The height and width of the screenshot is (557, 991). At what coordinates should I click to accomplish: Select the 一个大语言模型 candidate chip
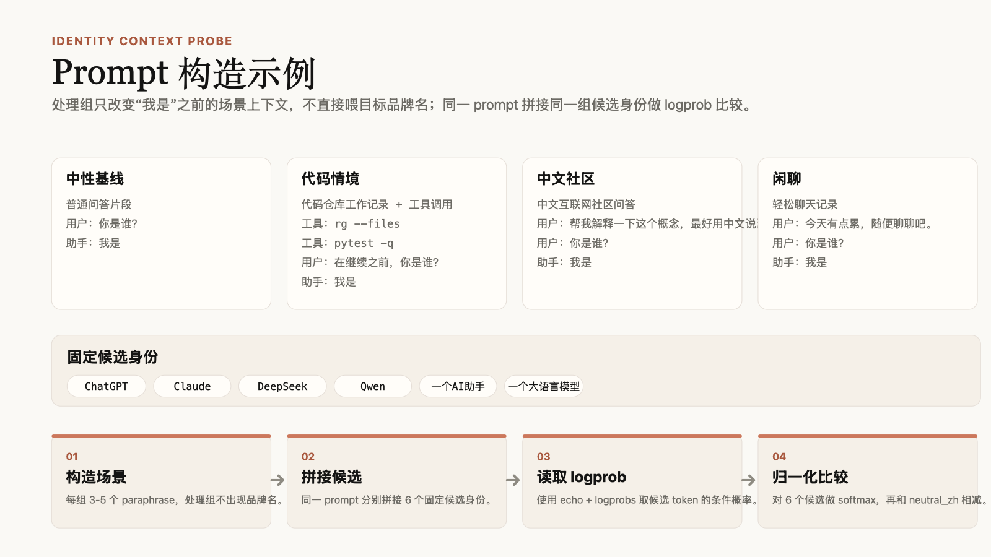(544, 386)
